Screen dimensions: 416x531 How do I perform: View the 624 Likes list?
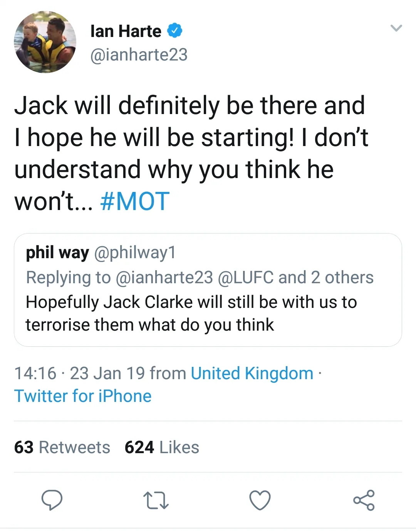(x=162, y=447)
